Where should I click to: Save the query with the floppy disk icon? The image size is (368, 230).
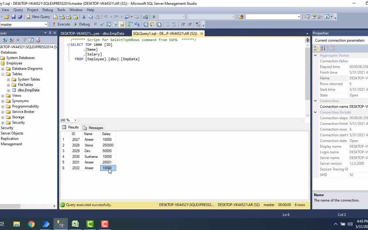(x=13, y=17)
